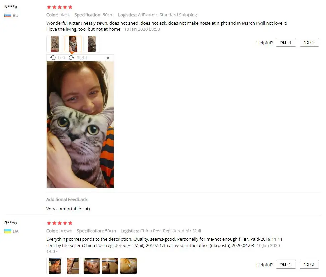Screen dimensions: 326x277
Task: Click the Russian flag icon beside RU
Action: tap(8, 15)
